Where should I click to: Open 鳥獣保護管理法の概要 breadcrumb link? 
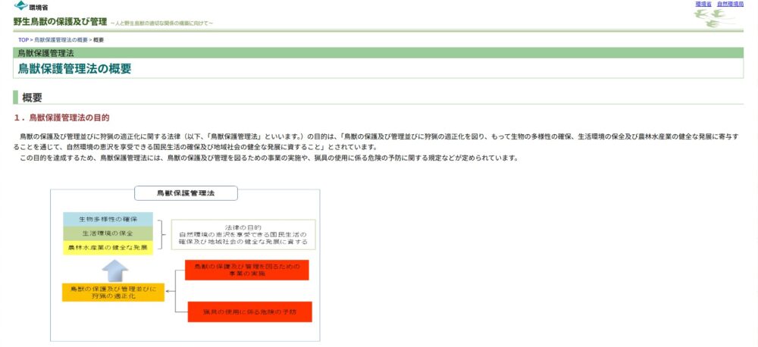61,39
